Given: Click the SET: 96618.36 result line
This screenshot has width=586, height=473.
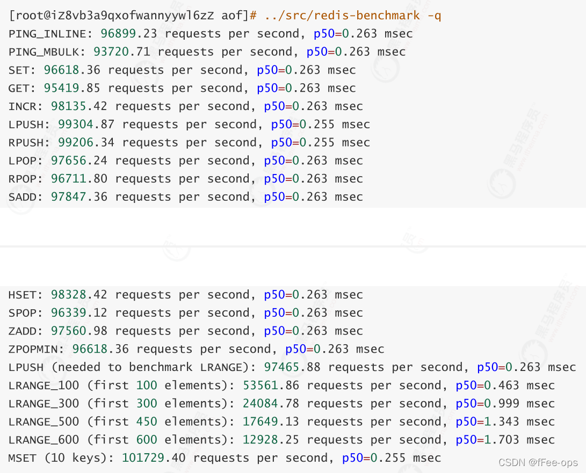Looking at the screenshot, I should tap(183, 70).
